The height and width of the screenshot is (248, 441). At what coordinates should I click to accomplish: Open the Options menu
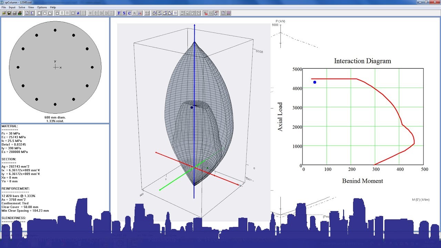[x=42, y=7]
